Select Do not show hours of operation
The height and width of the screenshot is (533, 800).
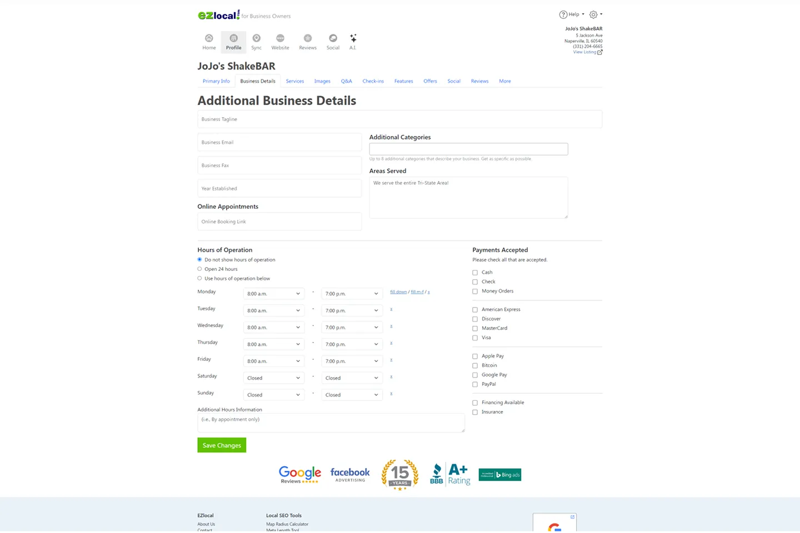[x=199, y=259]
